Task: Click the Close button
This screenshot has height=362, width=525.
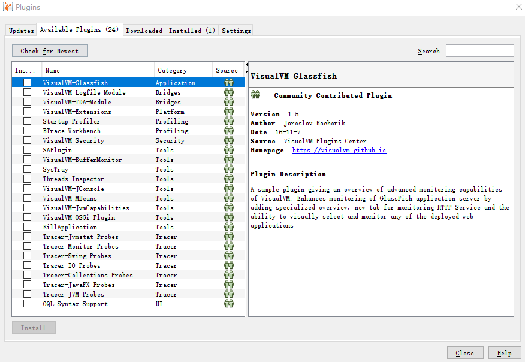Action: pos(465,353)
